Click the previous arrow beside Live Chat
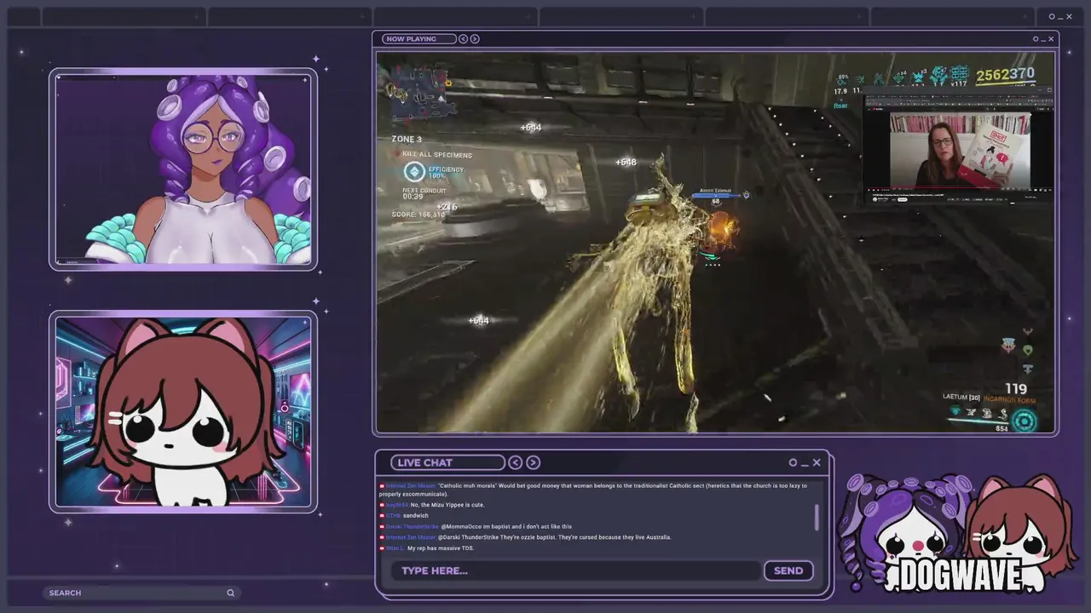Viewport: 1091px width, 613px height. (x=516, y=462)
